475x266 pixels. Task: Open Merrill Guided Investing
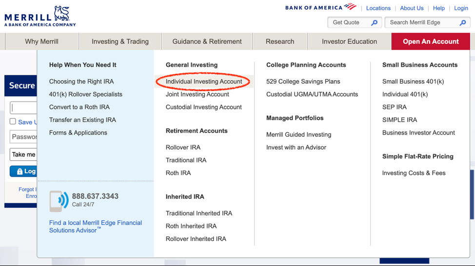pos(298,135)
